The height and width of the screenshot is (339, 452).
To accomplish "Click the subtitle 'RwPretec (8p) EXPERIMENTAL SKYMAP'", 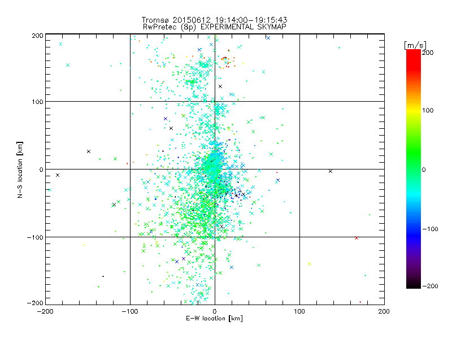I will pos(214,27).
